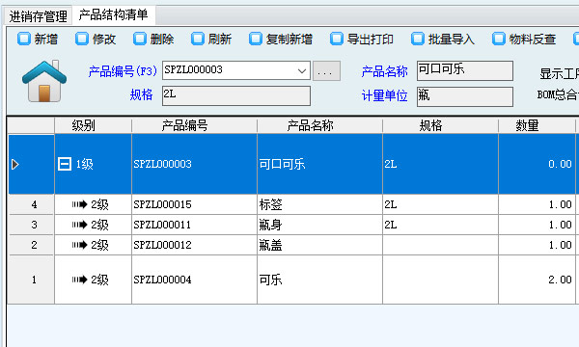Switch to the 进销存管理 tab
Screen dimensions: 579x347
coord(38,16)
